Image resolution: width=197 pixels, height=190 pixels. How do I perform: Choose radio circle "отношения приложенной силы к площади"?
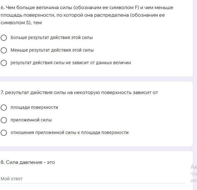(x=4, y=133)
